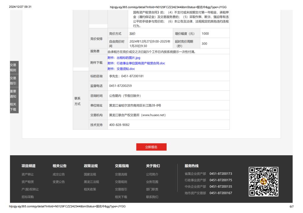The width and height of the screenshot is (303, 213).
Task: Download attachment 出租标的图片.jpg
Action: (x=124, y=58)
